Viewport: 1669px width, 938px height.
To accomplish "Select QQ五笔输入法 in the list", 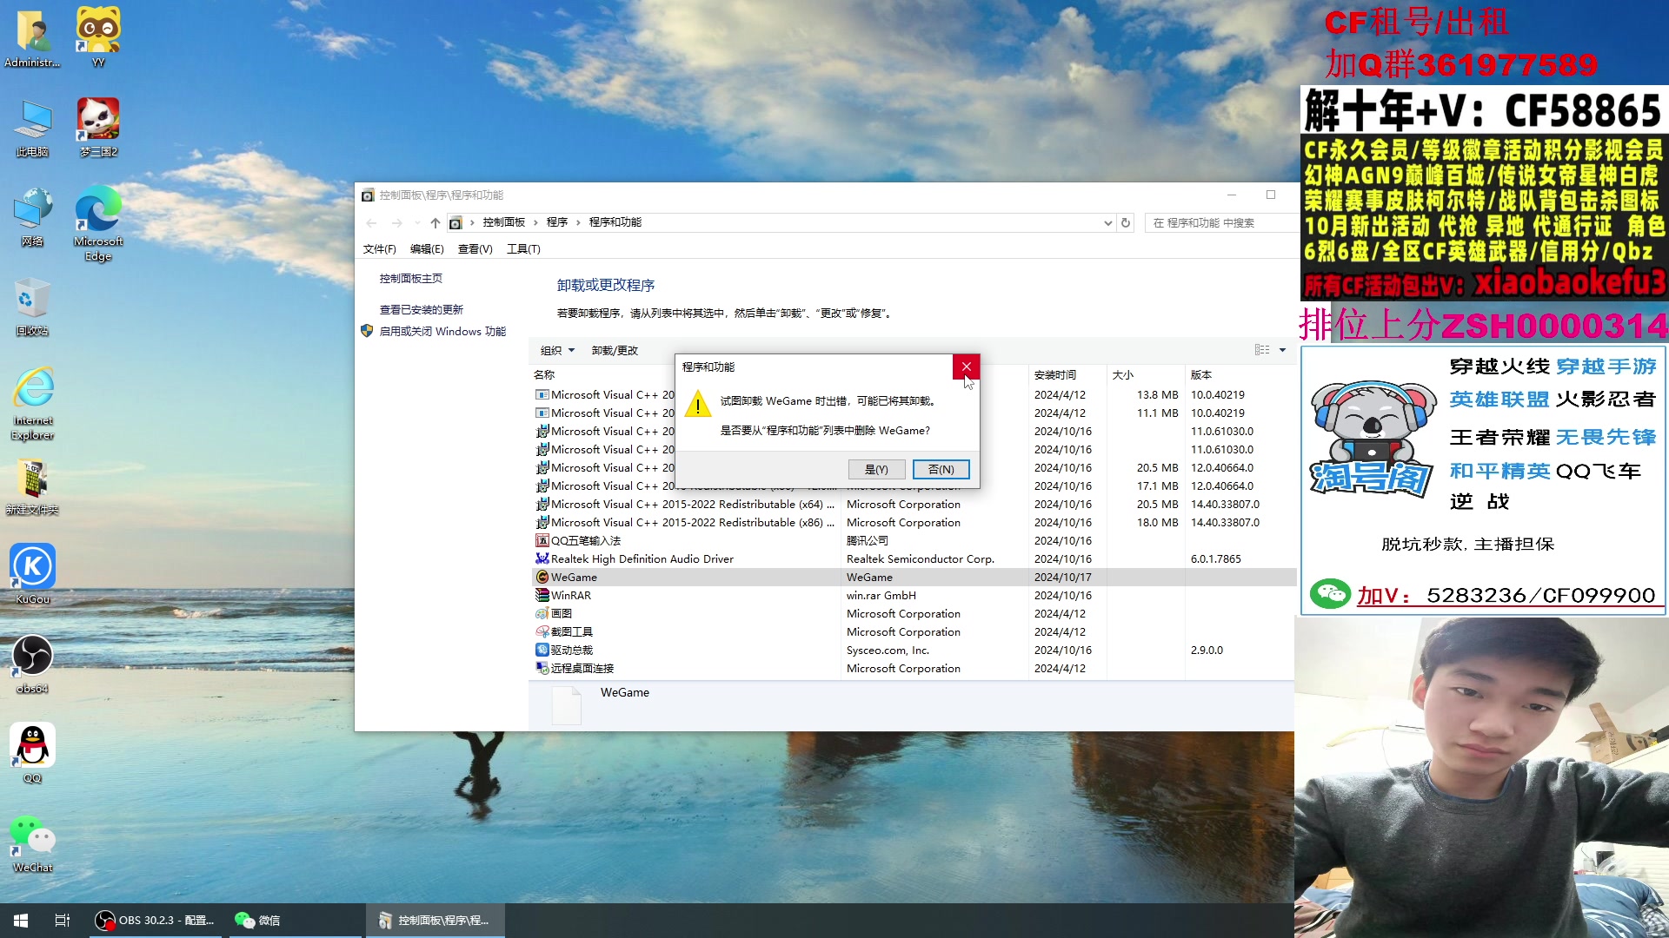I will click(914, 541).
